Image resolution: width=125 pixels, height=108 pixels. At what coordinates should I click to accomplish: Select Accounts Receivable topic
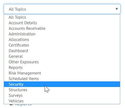(x=62, y=28)
